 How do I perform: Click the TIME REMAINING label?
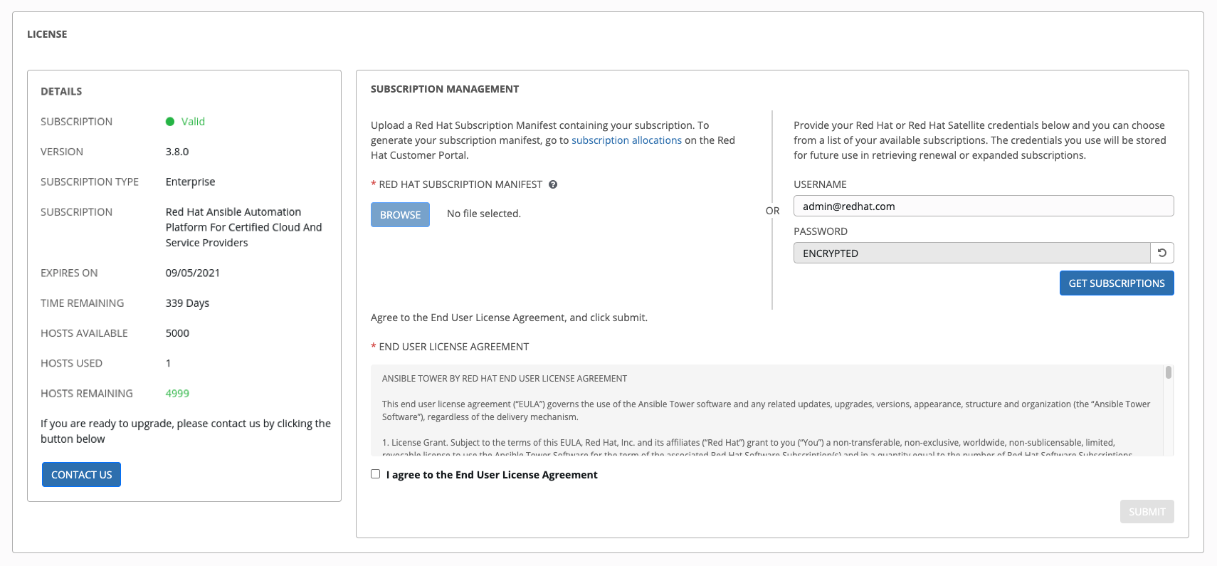(x=82, y=303)
